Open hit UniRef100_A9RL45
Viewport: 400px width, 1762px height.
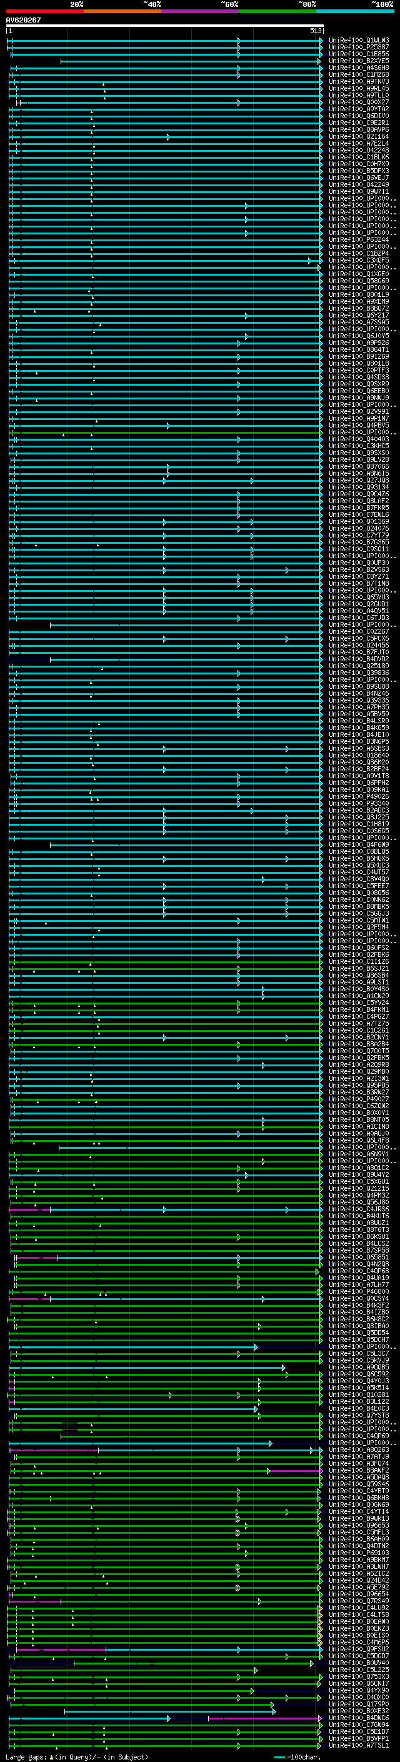[359, 88]
